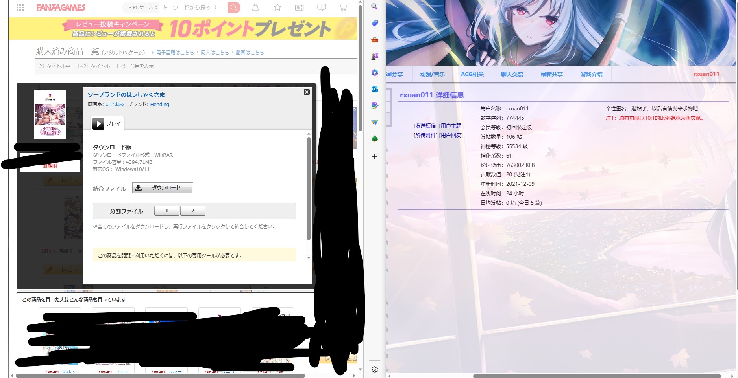Open brand link Hending
The height and width of the screenshot is (378, 738).
[x=159, y=105]
